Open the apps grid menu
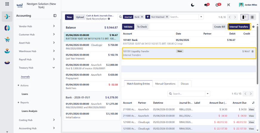260x133 pixels. tap(7, 4)
